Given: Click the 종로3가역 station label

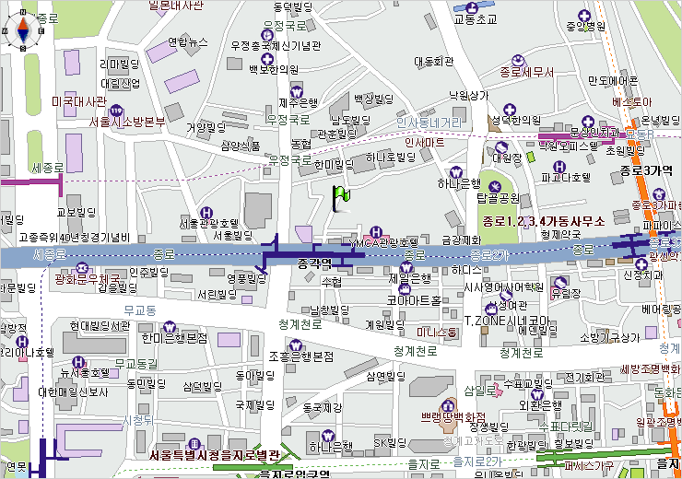Looking at the screenshot, I should (x=646, y=170).
